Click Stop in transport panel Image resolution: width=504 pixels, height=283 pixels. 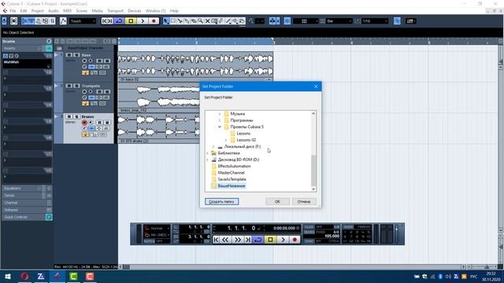tap(270, 240)
